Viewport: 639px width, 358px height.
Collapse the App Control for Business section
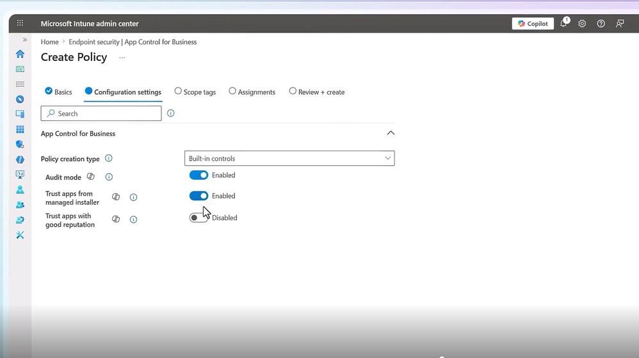[391, 133]
